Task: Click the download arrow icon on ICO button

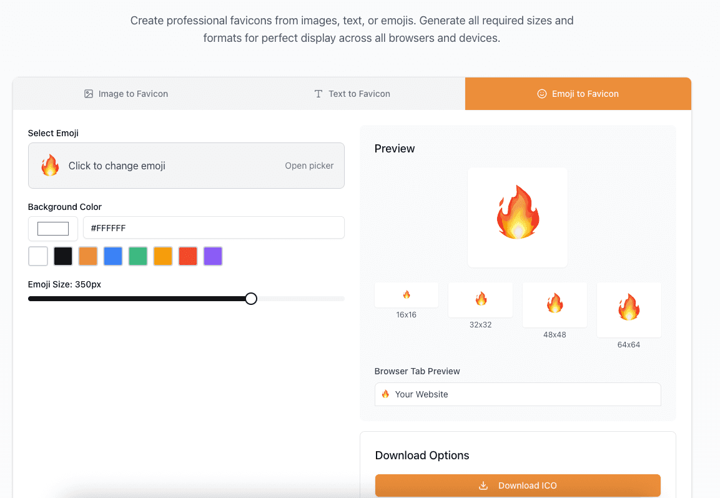Action: click(483, 486)
